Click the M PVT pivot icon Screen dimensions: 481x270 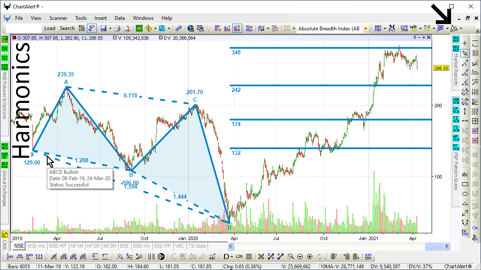[x=392, y=29]
